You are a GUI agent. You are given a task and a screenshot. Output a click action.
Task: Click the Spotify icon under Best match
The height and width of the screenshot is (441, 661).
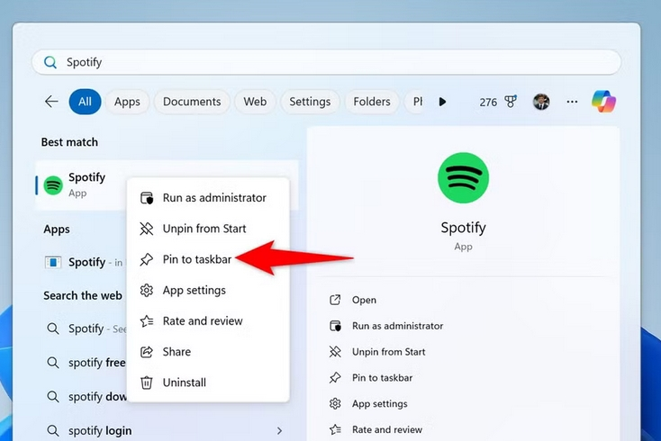[x=53, y=185]
